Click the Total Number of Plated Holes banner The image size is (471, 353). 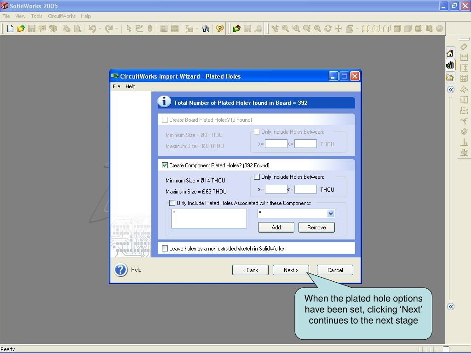pyautogui.click(x=256, y=102)
